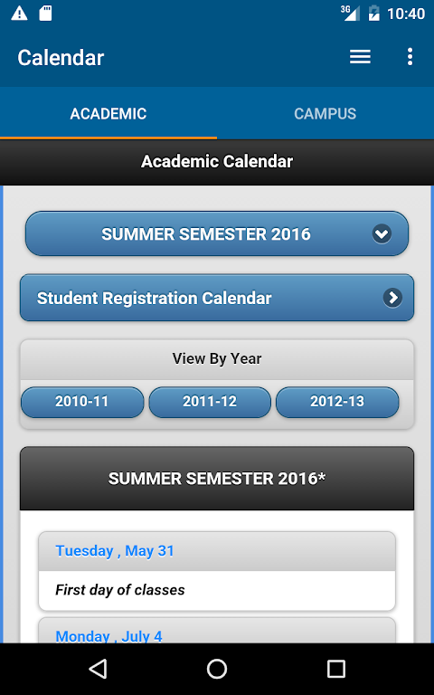Tap the three-dot overflow menu

click(x=410, y=57)
